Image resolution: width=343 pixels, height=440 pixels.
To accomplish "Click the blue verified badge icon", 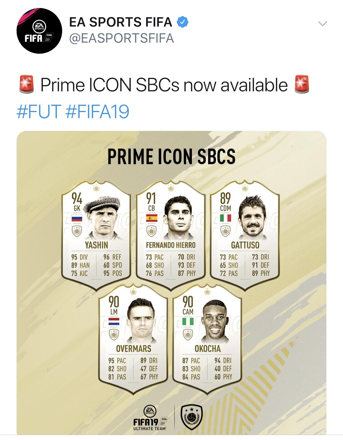I will [183, 22].
